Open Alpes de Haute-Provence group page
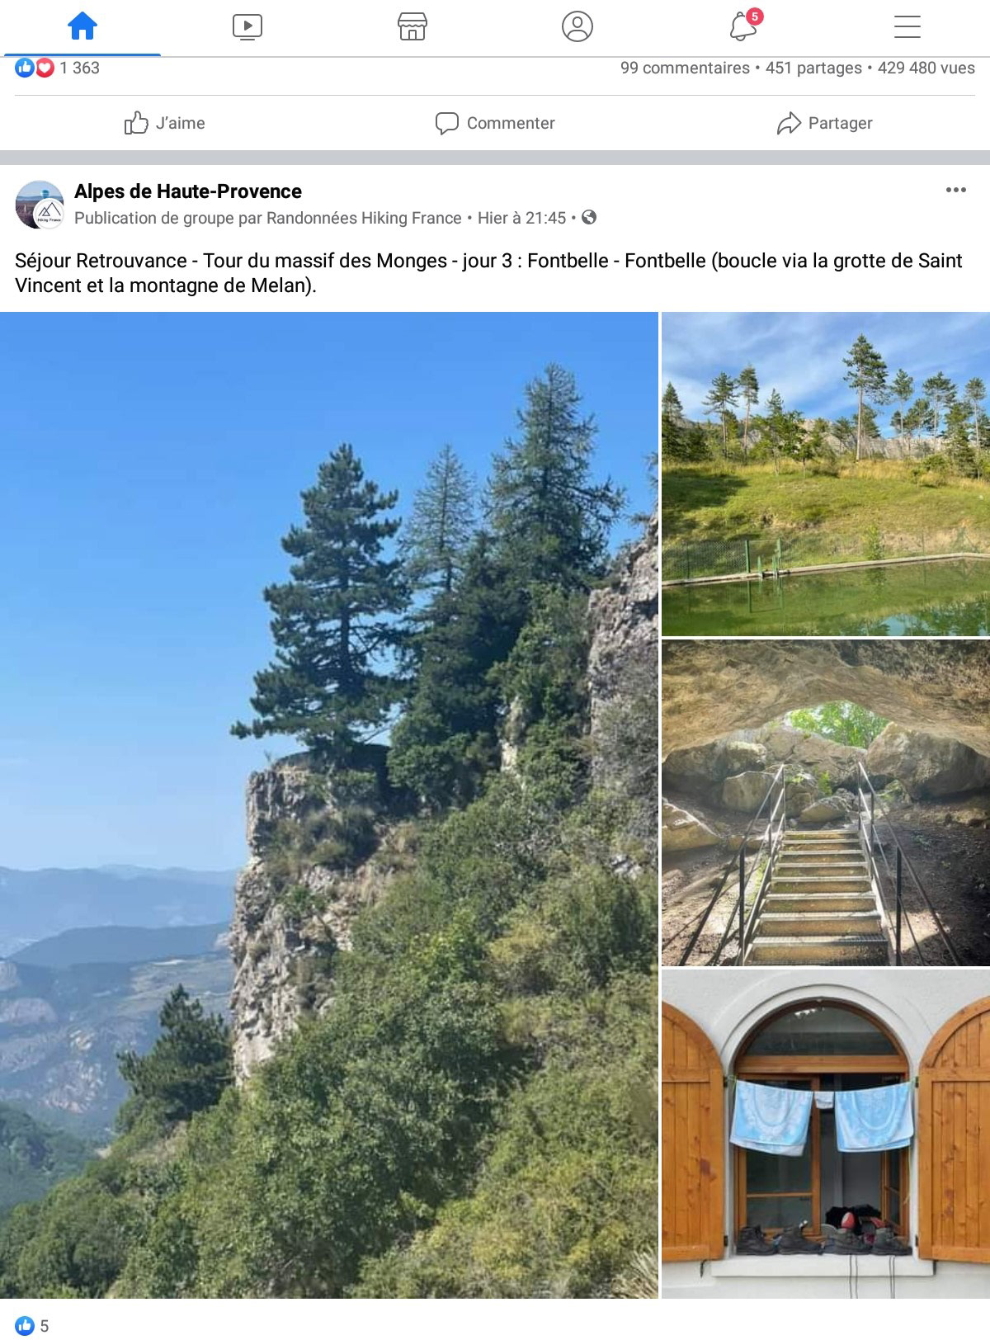 click(188, 191)
